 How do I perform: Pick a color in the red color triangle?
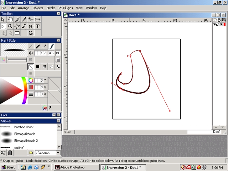[x=10, y=90]
